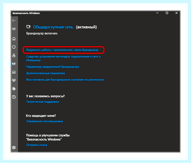Image resolution: width=191 pixels, height=163 pixels.
Task: Open Device performance & health heart icon
Action: pyautogui.click(x=14, y=80)
